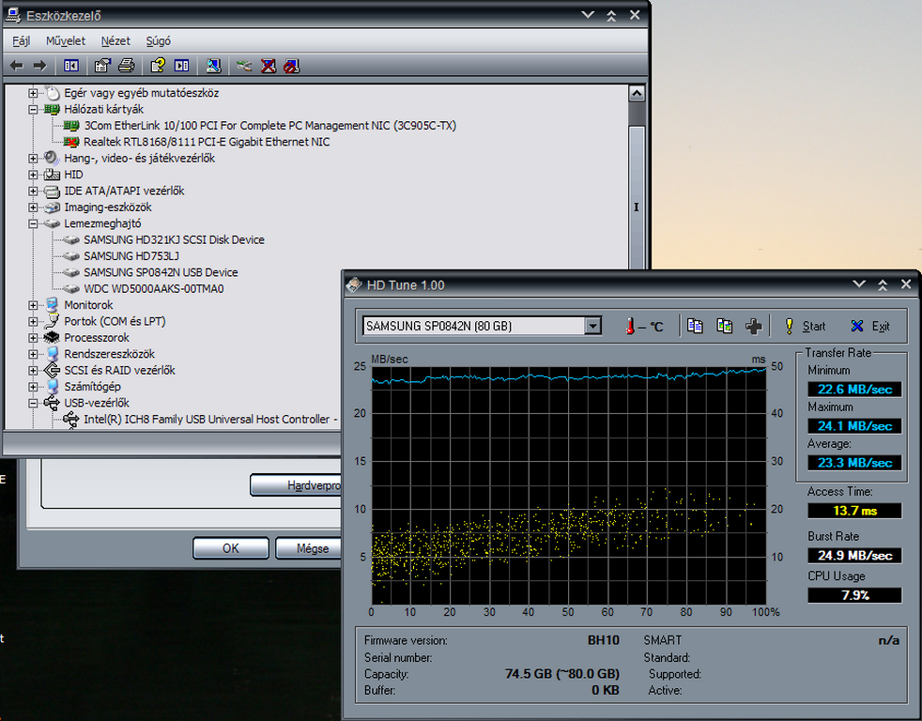Click the Hardverprofilok button in background dialog
The image size is (922, 721).
[296, 485]
